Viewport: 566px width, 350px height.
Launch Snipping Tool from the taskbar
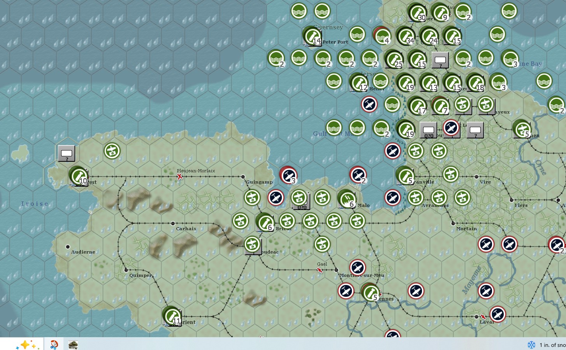pos(54,344)
